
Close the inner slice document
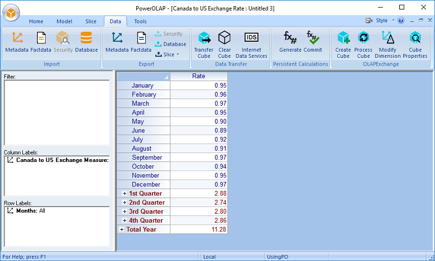(x=430, y=20)
